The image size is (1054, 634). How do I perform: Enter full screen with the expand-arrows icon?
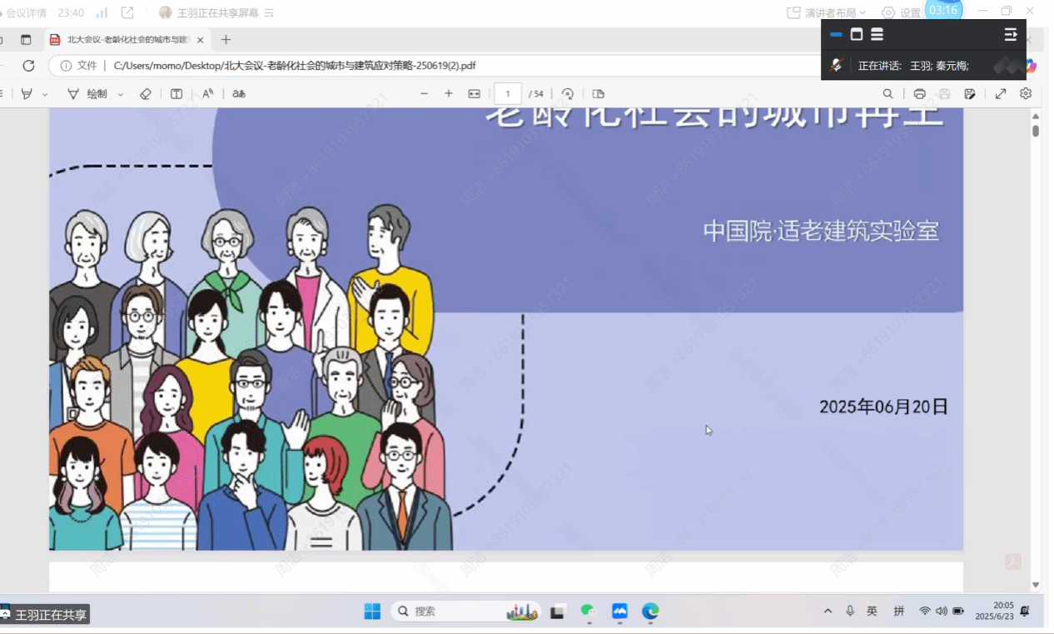1001,94
